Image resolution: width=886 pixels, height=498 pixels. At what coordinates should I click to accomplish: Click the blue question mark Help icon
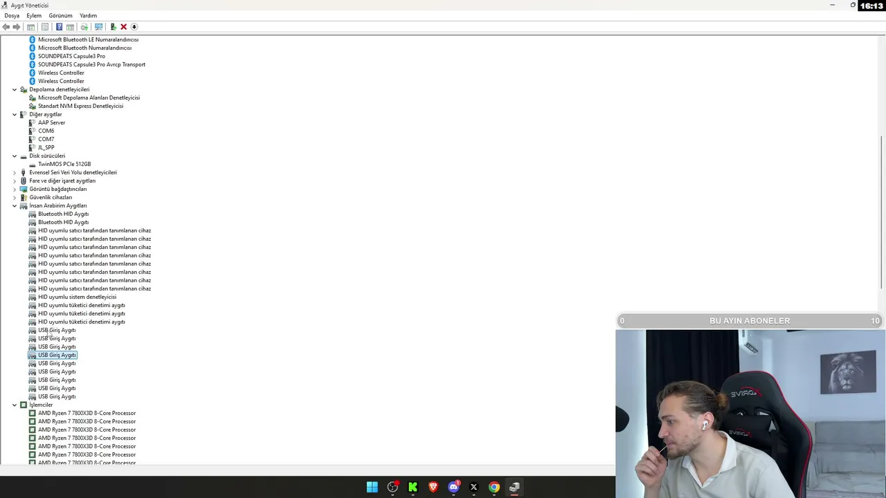pyautogui.click(x=59, y=27)
